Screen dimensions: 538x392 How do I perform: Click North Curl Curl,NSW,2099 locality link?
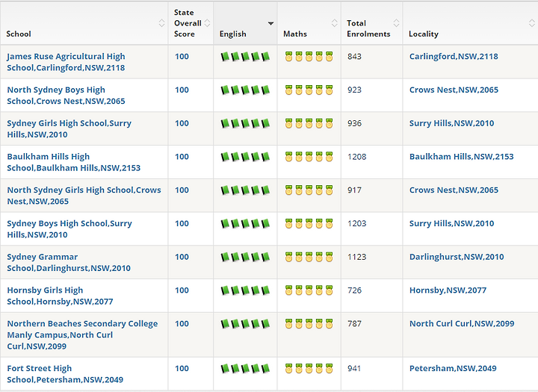coord(462,323)
